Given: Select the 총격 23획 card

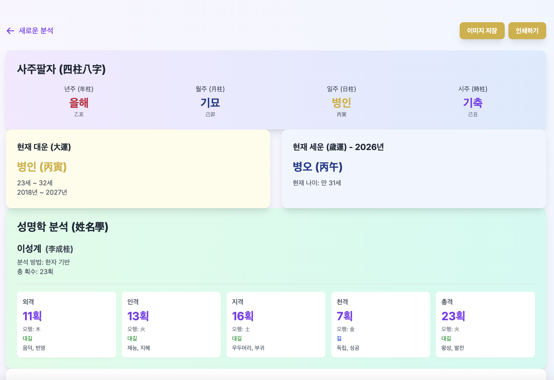Looking at the screenshot, I should tap(485, 325).
